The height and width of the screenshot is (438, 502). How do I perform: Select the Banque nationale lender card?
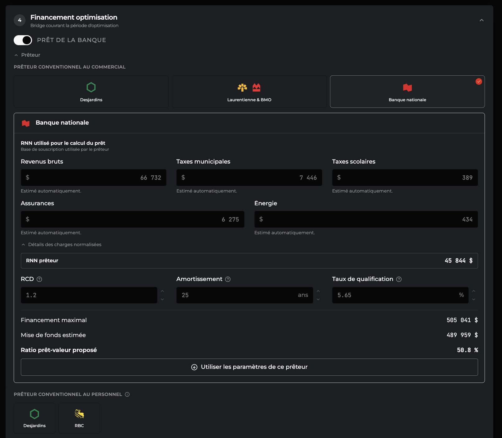click(407, 92)
